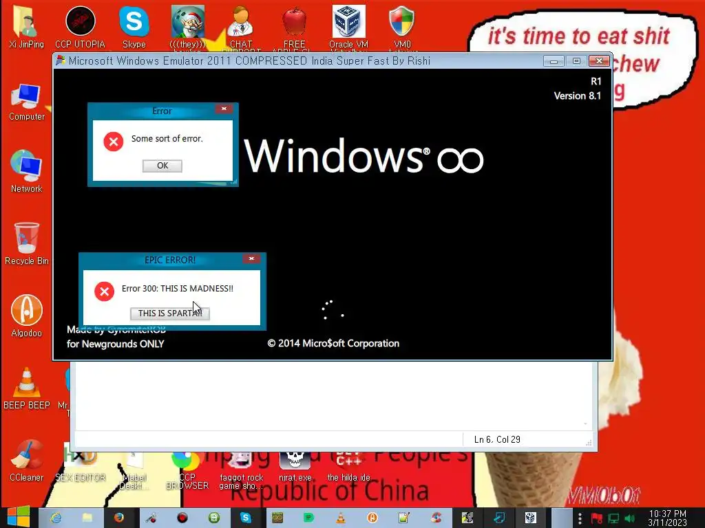Click the notepad scrollbar down arrow
705x528 pixels.
[x=585, y=423]
